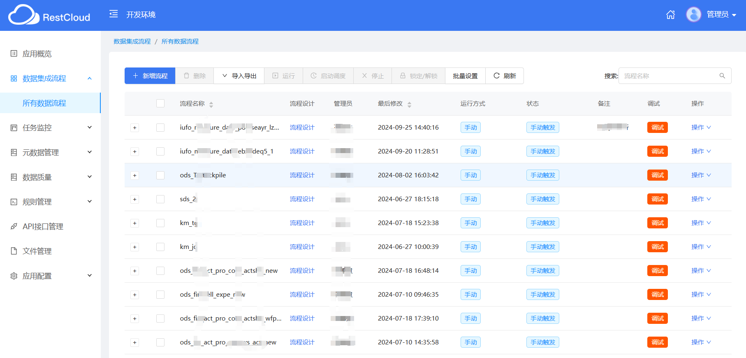Screen dimensions: 746x358
Task: Click the home icon in the header
Action: pyautogui.click(x=670, y=15)
